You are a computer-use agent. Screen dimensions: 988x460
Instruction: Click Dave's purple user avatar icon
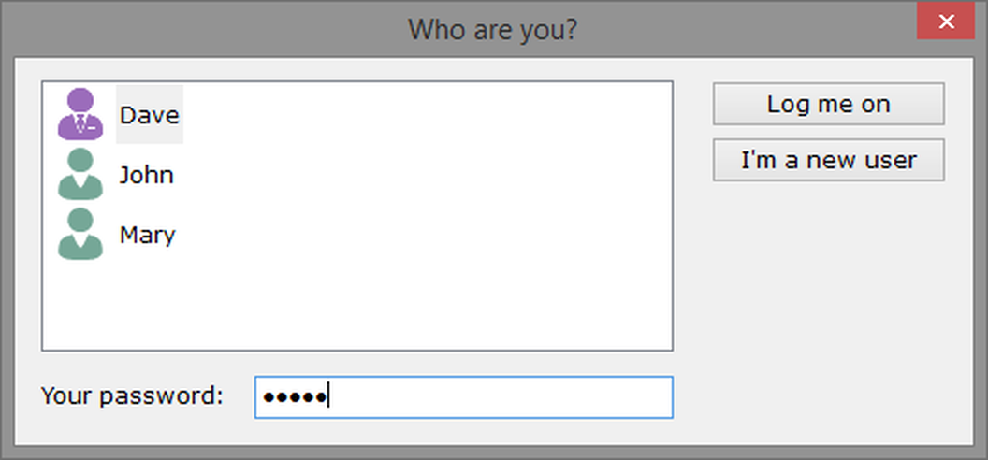click(x=80, y=114)
